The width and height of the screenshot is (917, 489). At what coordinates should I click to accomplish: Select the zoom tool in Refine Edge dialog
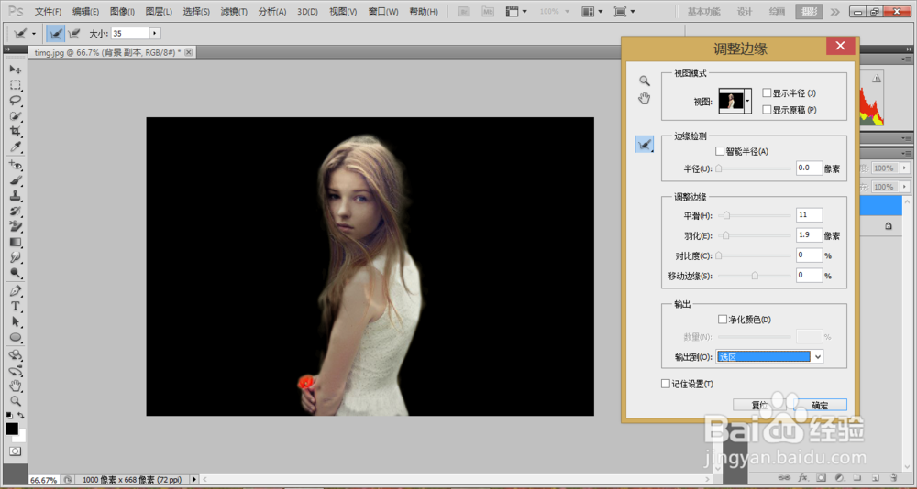[645, 81]
